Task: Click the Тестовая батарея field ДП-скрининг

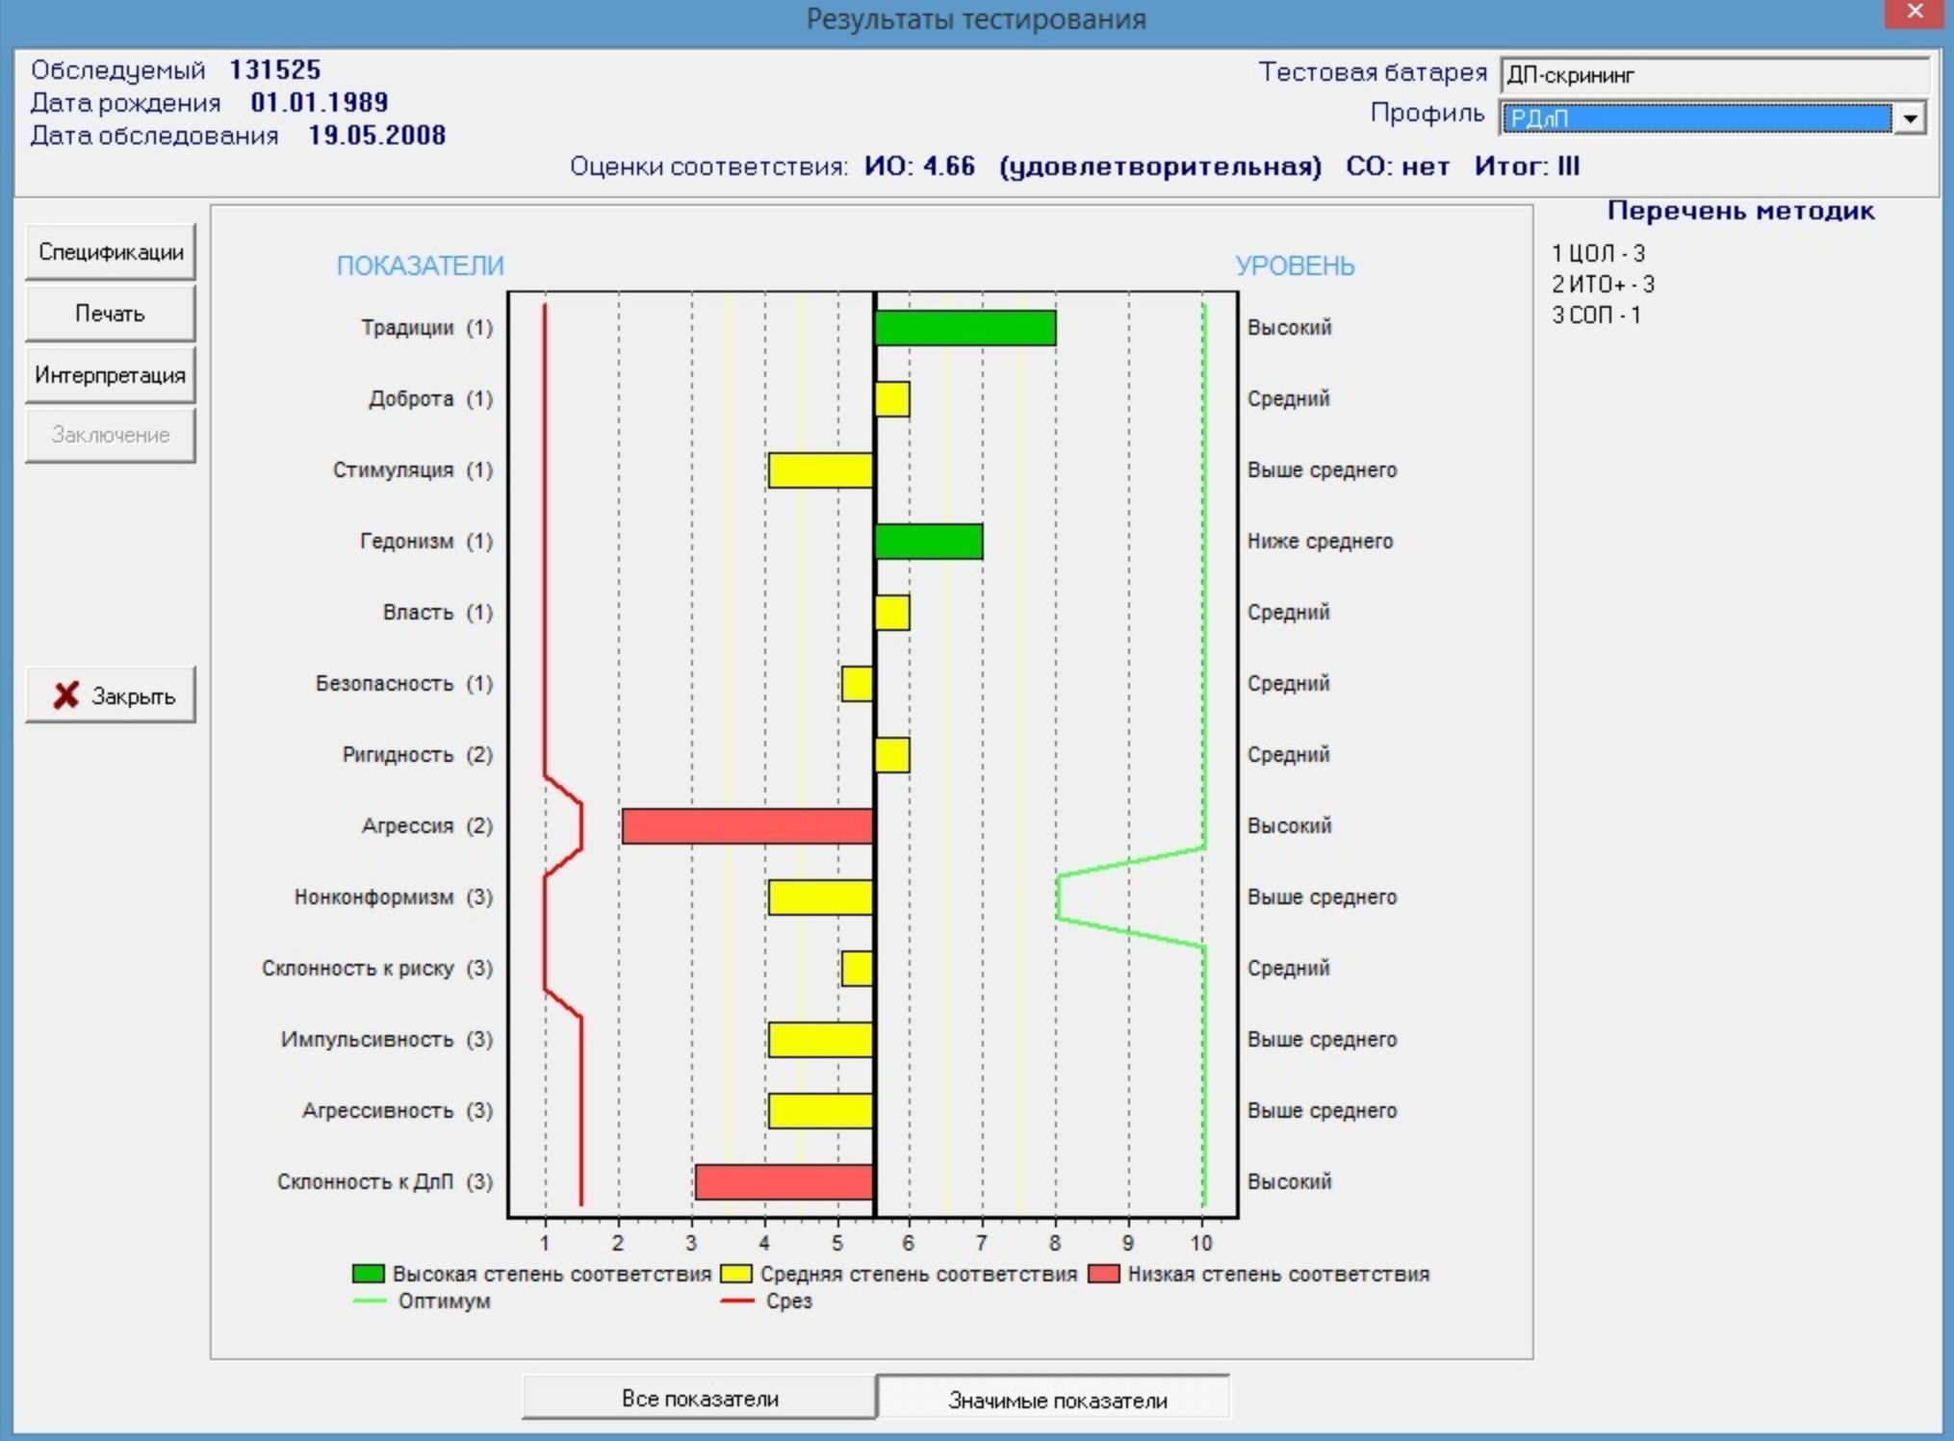Action: 1713,75
